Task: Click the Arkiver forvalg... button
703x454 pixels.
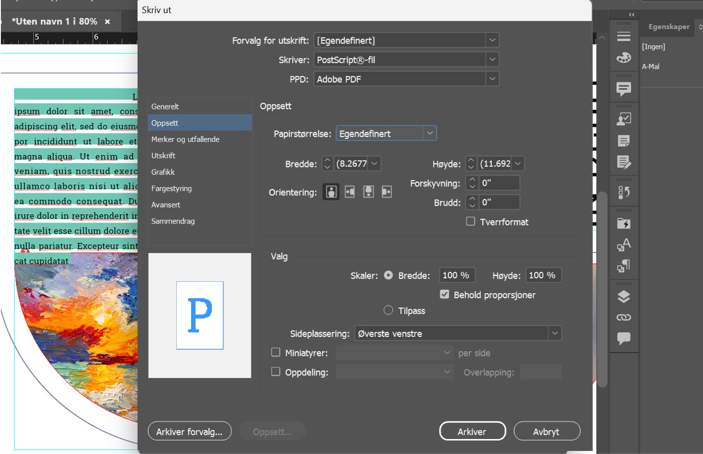Action: point(189,432)
